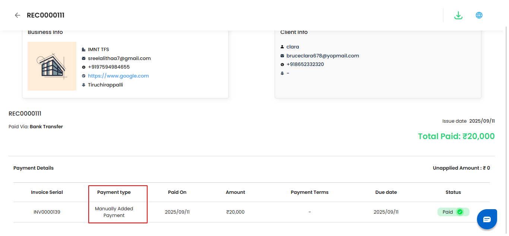The width and height of the screenshot is (509, 236).
Task: Open the blue chat support bubble
Action: [x=487, y=219]
